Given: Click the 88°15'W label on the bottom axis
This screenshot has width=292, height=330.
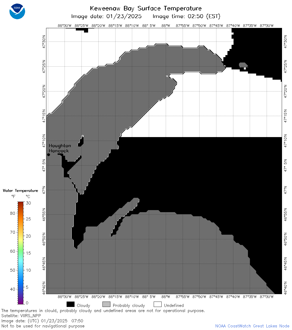Looking at the screenshot, I should coord(115,297).
